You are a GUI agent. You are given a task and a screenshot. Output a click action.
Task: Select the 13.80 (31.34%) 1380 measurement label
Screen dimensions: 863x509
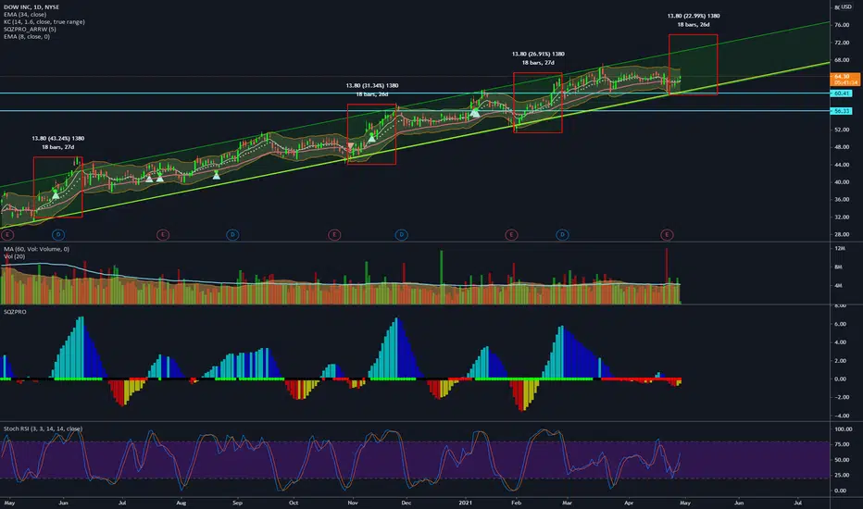[372, 86]
